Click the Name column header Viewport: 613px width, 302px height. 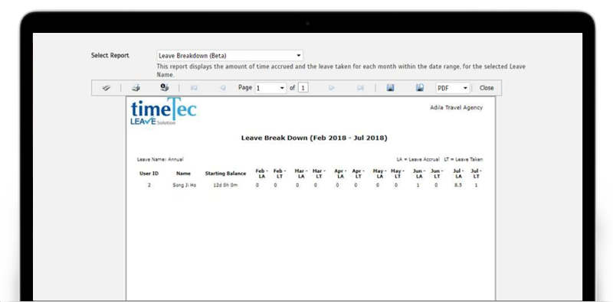coord(183,174)
